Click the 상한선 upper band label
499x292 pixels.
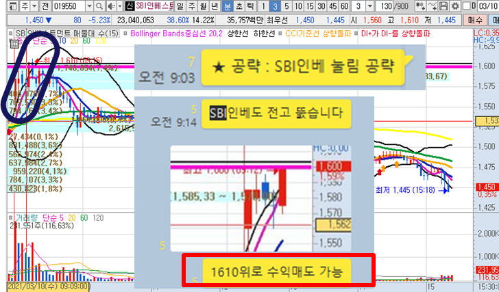237,33
